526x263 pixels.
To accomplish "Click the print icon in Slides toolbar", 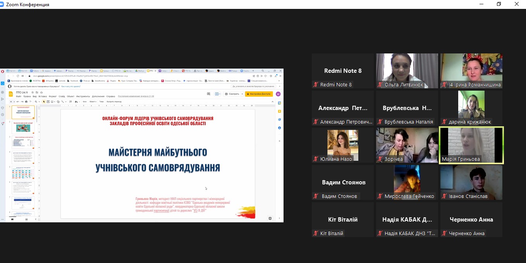I will [x=27, y=102].
